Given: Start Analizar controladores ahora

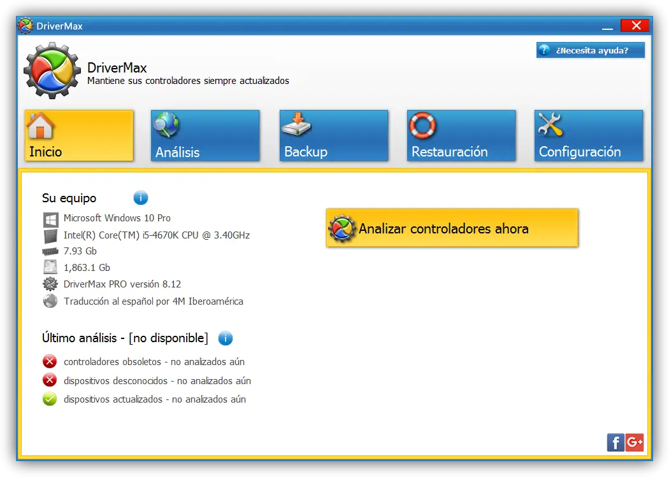Looking at the screenshot, I should (452, 228).
